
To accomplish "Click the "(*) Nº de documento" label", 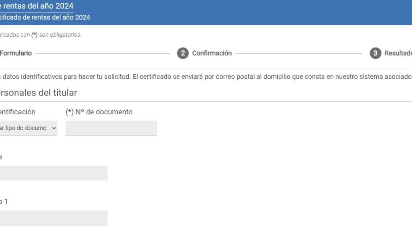I will click(x=99, y=112).
